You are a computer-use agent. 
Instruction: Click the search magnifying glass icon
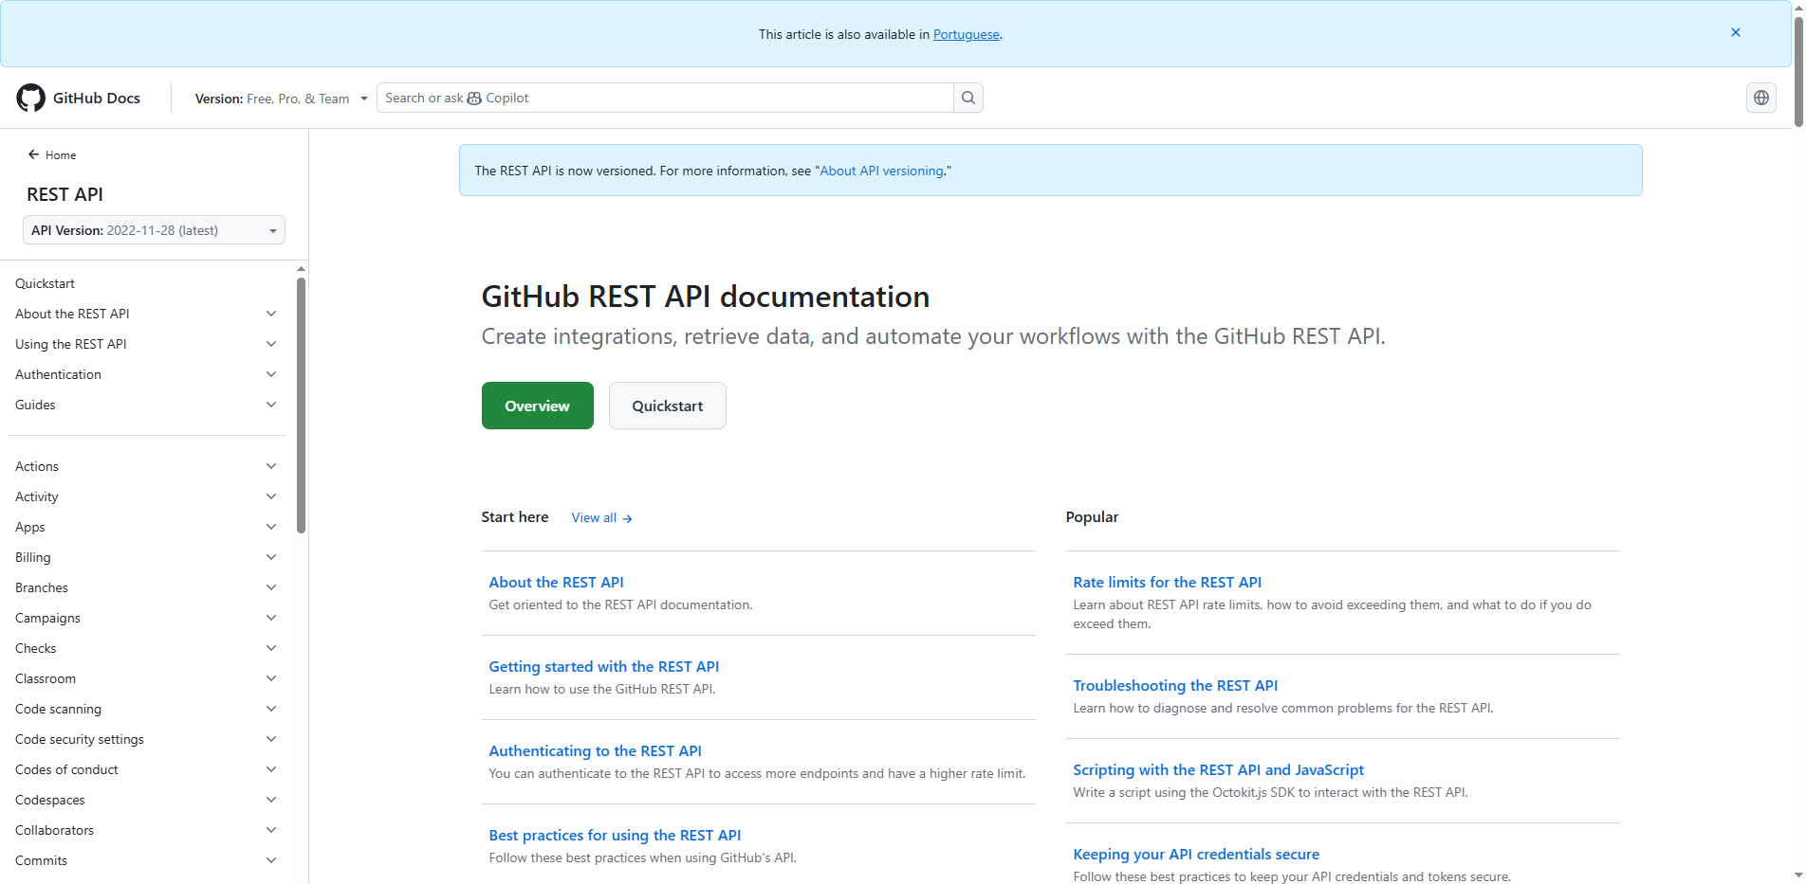[967, 98]
